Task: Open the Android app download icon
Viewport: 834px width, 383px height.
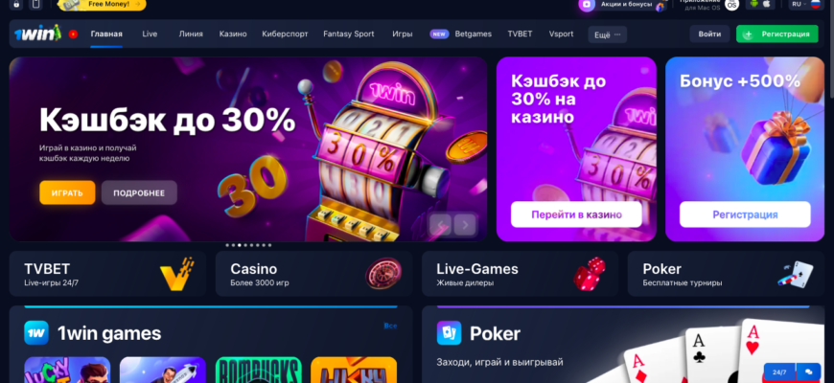Action: tap(753, 4)
